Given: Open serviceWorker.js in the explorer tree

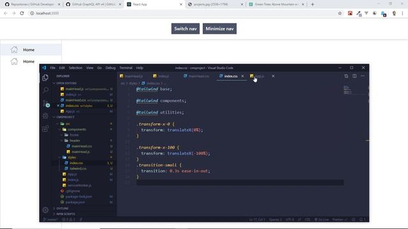Looking at the screenshot, I should (79, 185).
